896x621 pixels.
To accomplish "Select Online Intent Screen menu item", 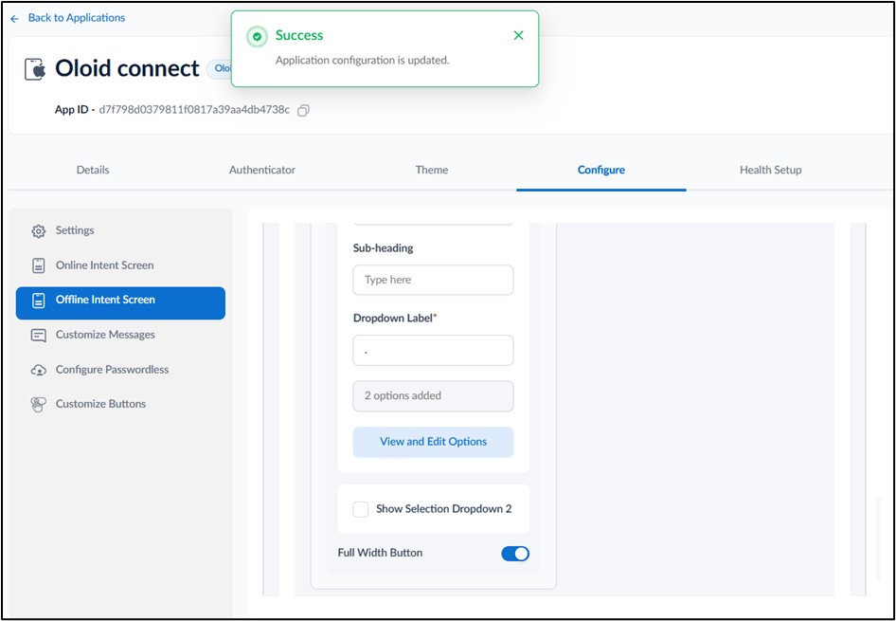I will pyautogui.click(x=120, y=265).
